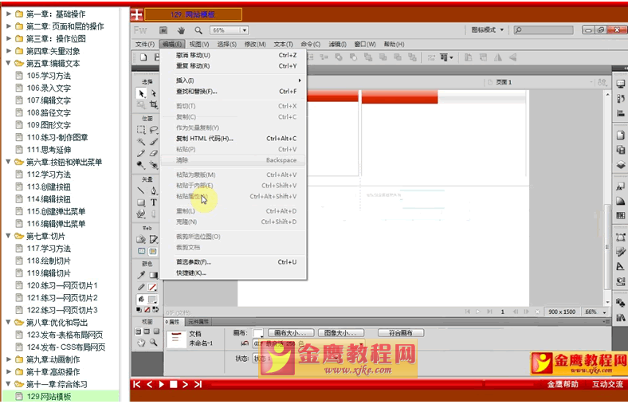Click the 画布大小... button
Screen dimensions: 628x404
[291, 333]
